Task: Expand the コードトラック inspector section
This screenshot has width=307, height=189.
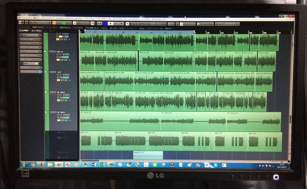Action: coord(31,43)
